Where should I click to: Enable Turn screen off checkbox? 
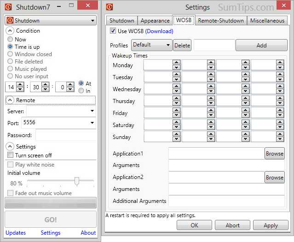11,156
